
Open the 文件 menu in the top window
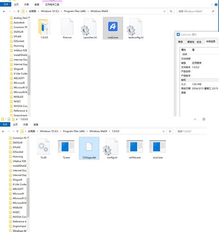click(x=6, y=5)
